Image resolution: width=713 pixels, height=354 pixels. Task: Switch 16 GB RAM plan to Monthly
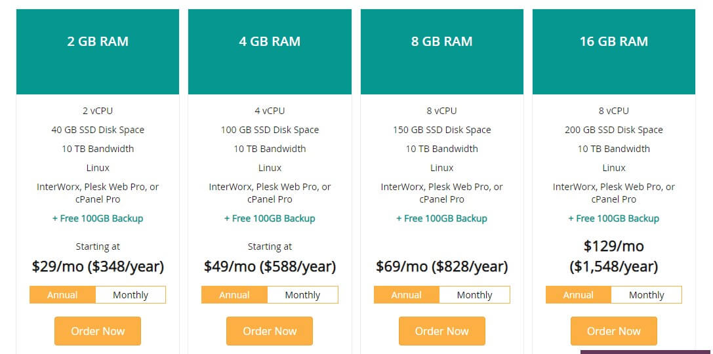click(646, 294)
